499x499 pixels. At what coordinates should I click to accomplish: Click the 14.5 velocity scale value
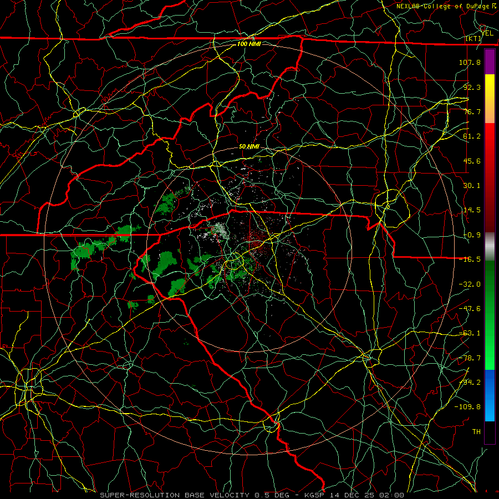[472, 210]
